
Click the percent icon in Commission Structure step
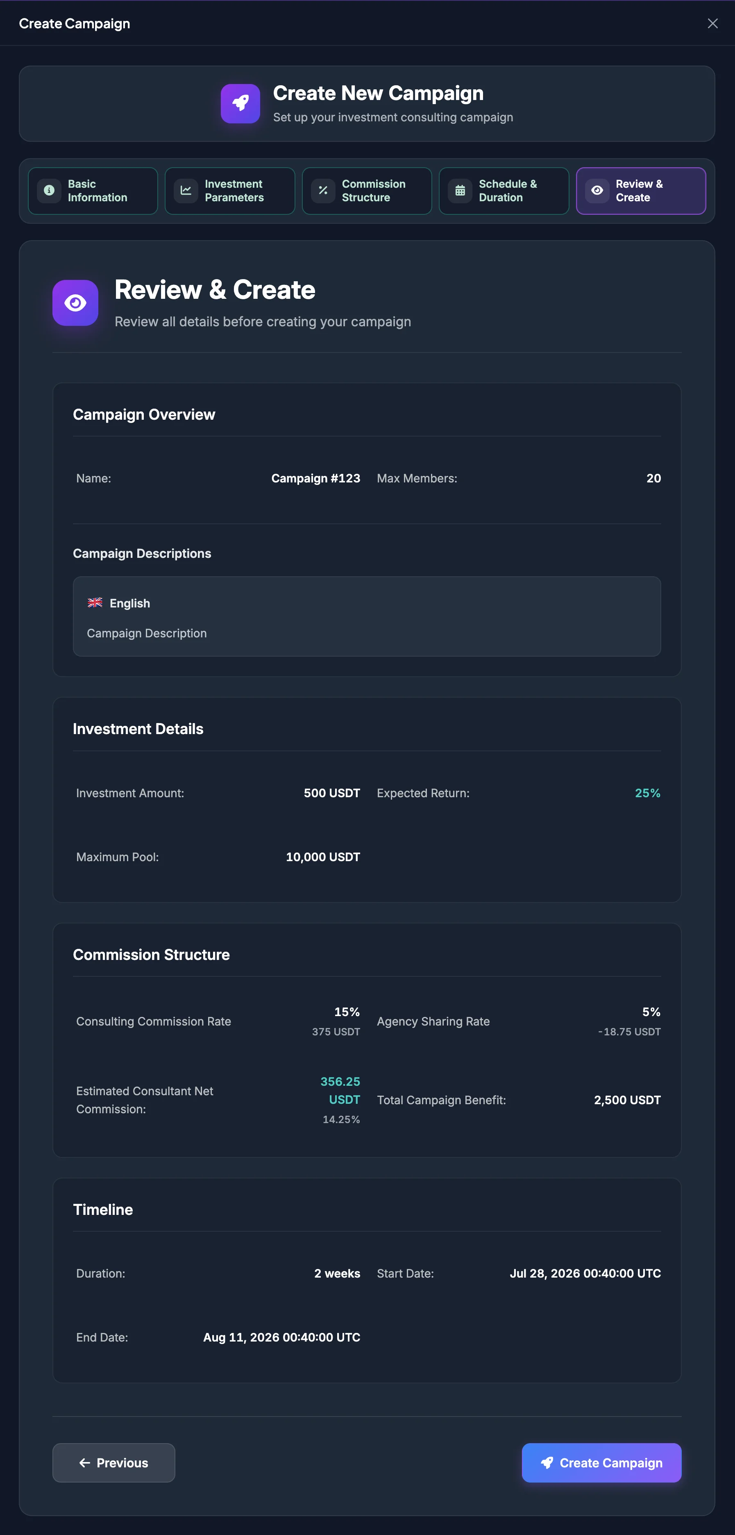pos(323,191)
